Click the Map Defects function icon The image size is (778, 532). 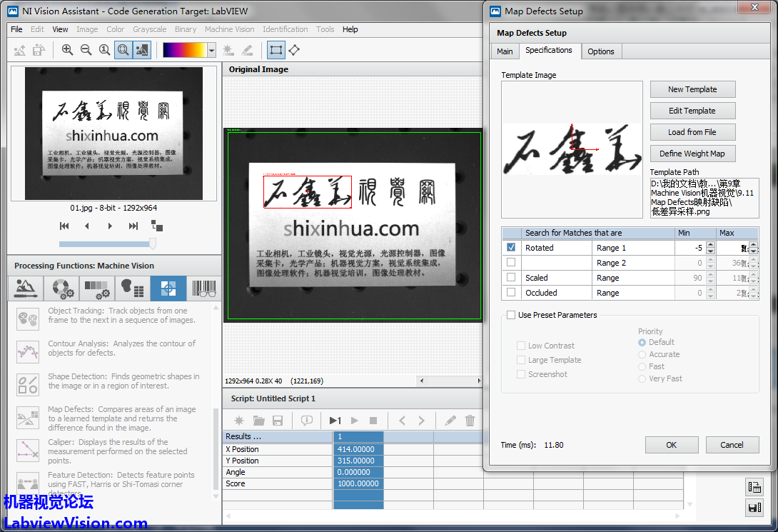coord(28,418)
